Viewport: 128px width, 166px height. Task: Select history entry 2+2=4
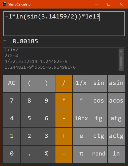[11, 56]
